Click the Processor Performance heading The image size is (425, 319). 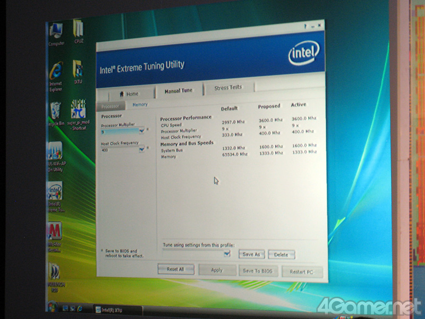pos(185,118)
